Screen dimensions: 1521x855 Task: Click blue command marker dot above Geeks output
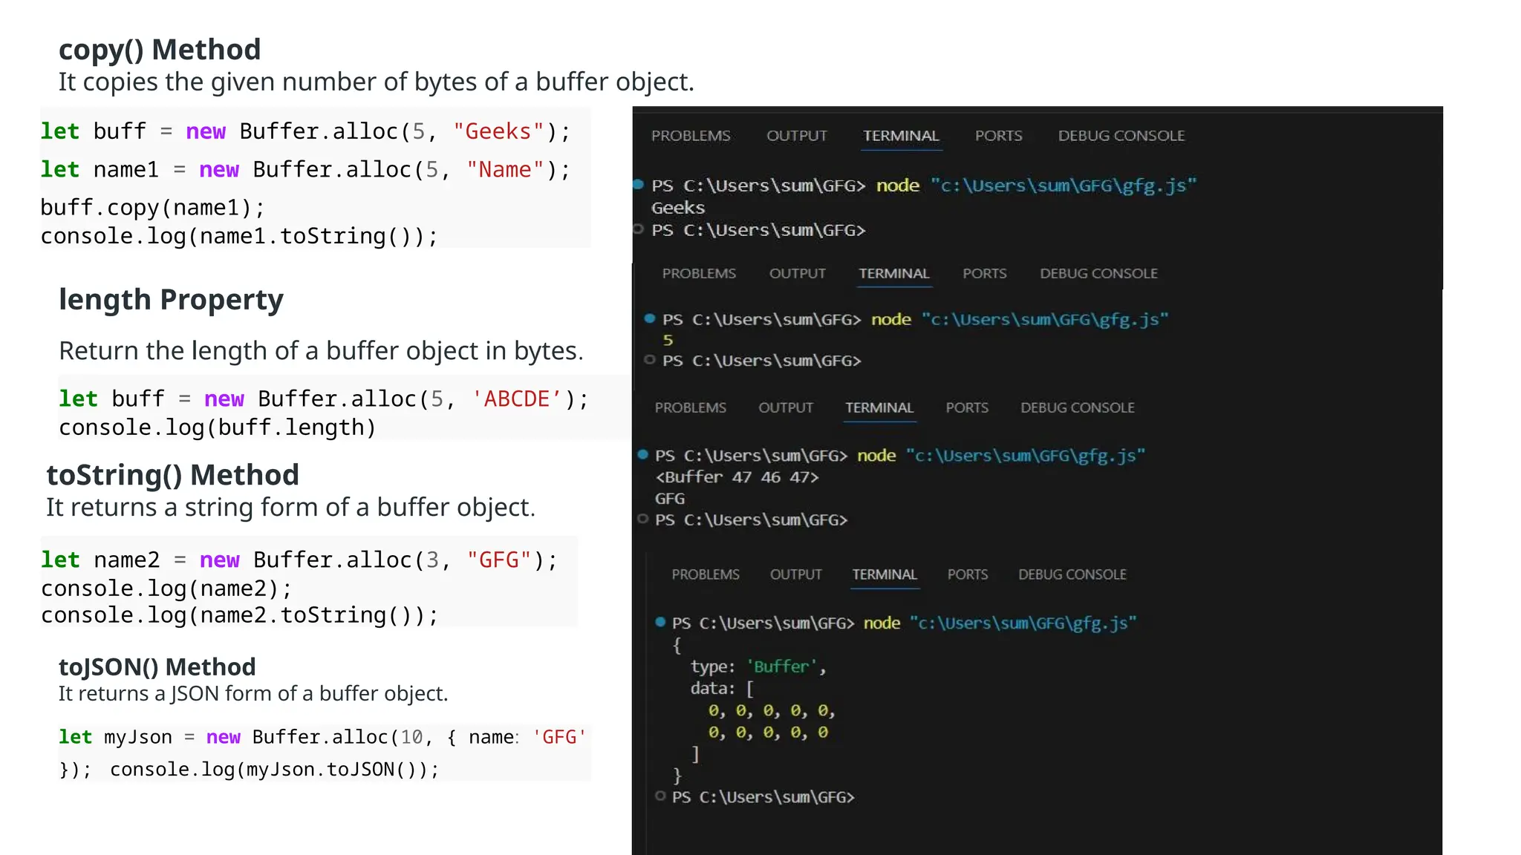638,184
